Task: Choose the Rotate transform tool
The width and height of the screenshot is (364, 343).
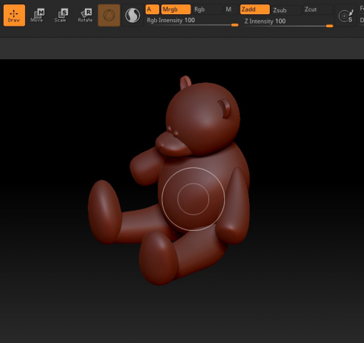Action: click(x=85, y=15)
